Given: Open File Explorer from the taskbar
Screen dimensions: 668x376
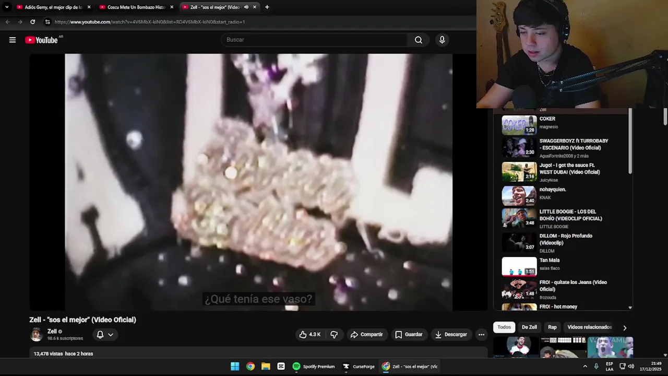Looking at the screenshot, I should [266, 366].
